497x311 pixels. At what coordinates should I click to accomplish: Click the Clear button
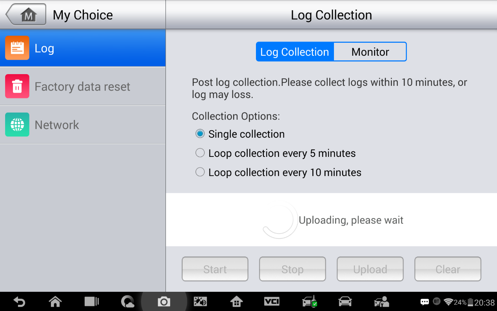[448, 269]
